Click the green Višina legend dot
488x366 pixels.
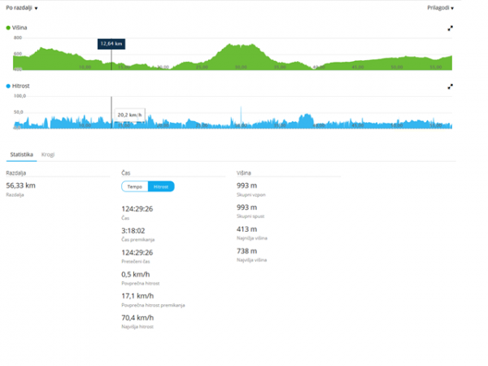(x=8, y=28)
